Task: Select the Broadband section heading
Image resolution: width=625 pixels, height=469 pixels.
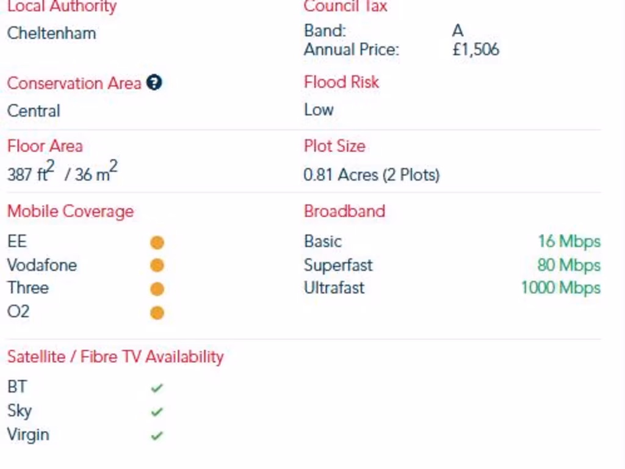Action: click(344, 211)
